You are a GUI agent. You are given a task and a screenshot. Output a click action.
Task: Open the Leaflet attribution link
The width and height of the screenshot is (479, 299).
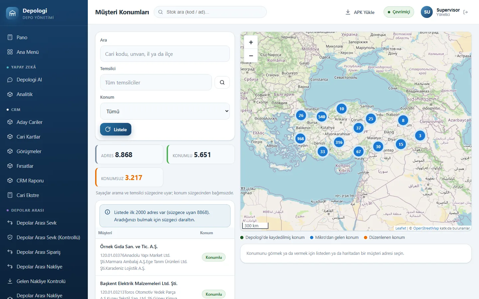(400, 228)
